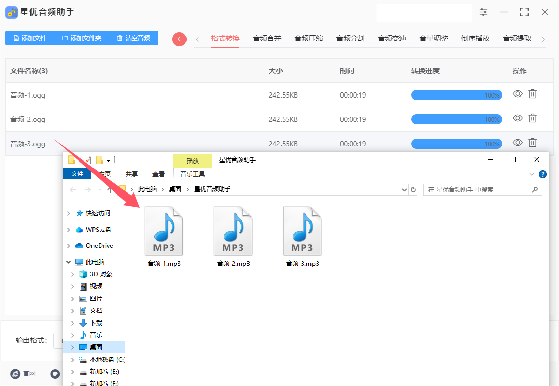Click the eye icon for 音频-3.ogg
Screen dimensions: 559x386
pos(518,143)
